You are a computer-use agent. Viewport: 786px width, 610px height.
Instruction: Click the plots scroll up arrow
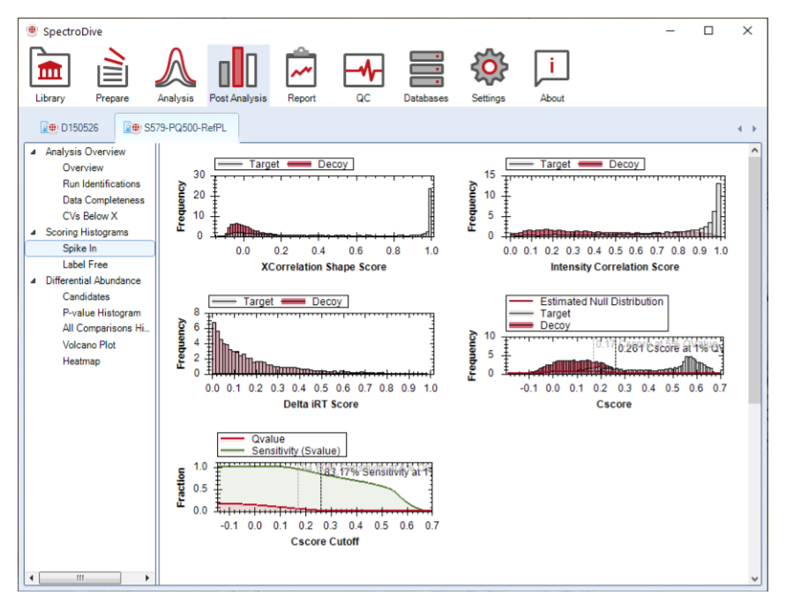[755, 150]
